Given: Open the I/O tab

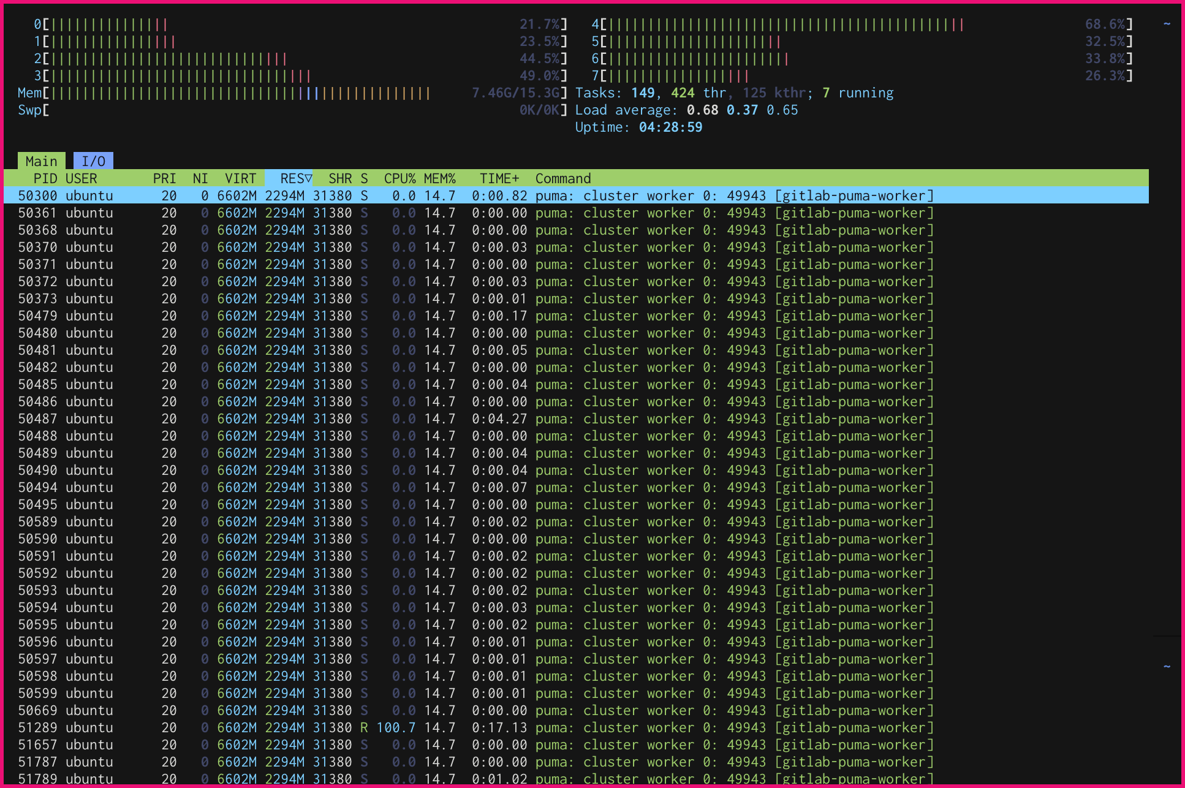Looking at the screenshot, I should [x=93, y=161].
